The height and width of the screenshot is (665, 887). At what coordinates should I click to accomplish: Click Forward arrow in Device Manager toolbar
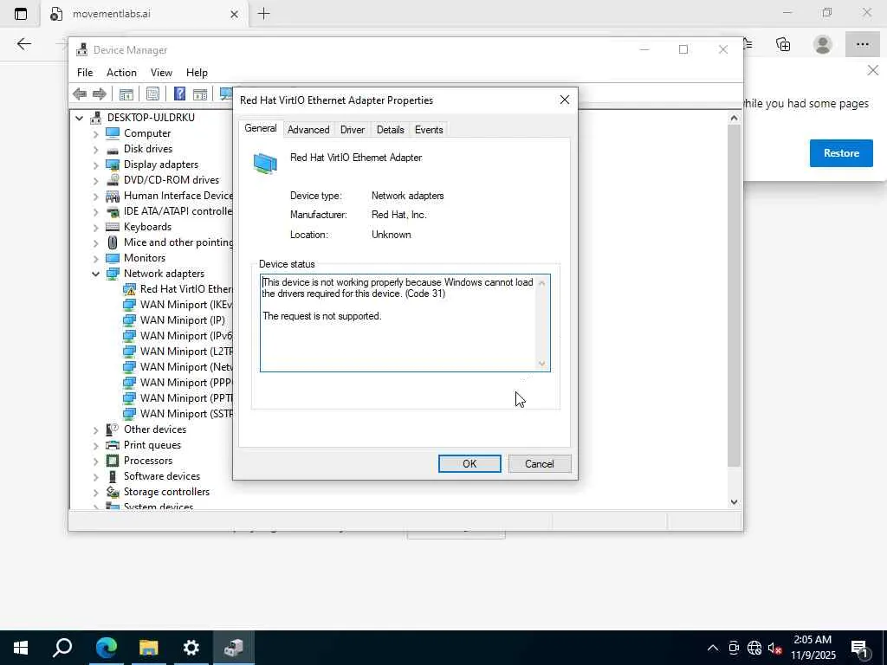pos(99,94)
